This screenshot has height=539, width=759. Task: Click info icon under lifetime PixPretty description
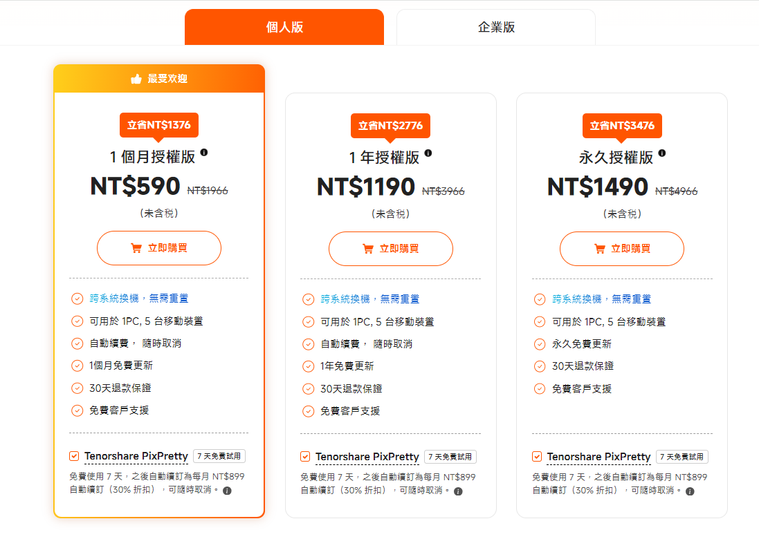(x=690, y=491)
